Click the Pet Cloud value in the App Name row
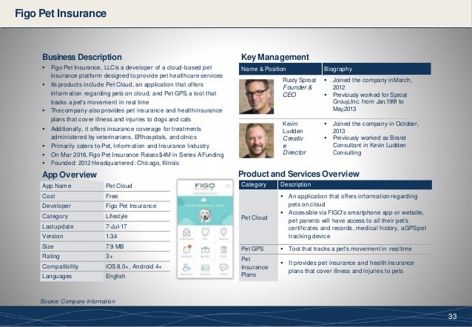472x327 pixels. 119,186
